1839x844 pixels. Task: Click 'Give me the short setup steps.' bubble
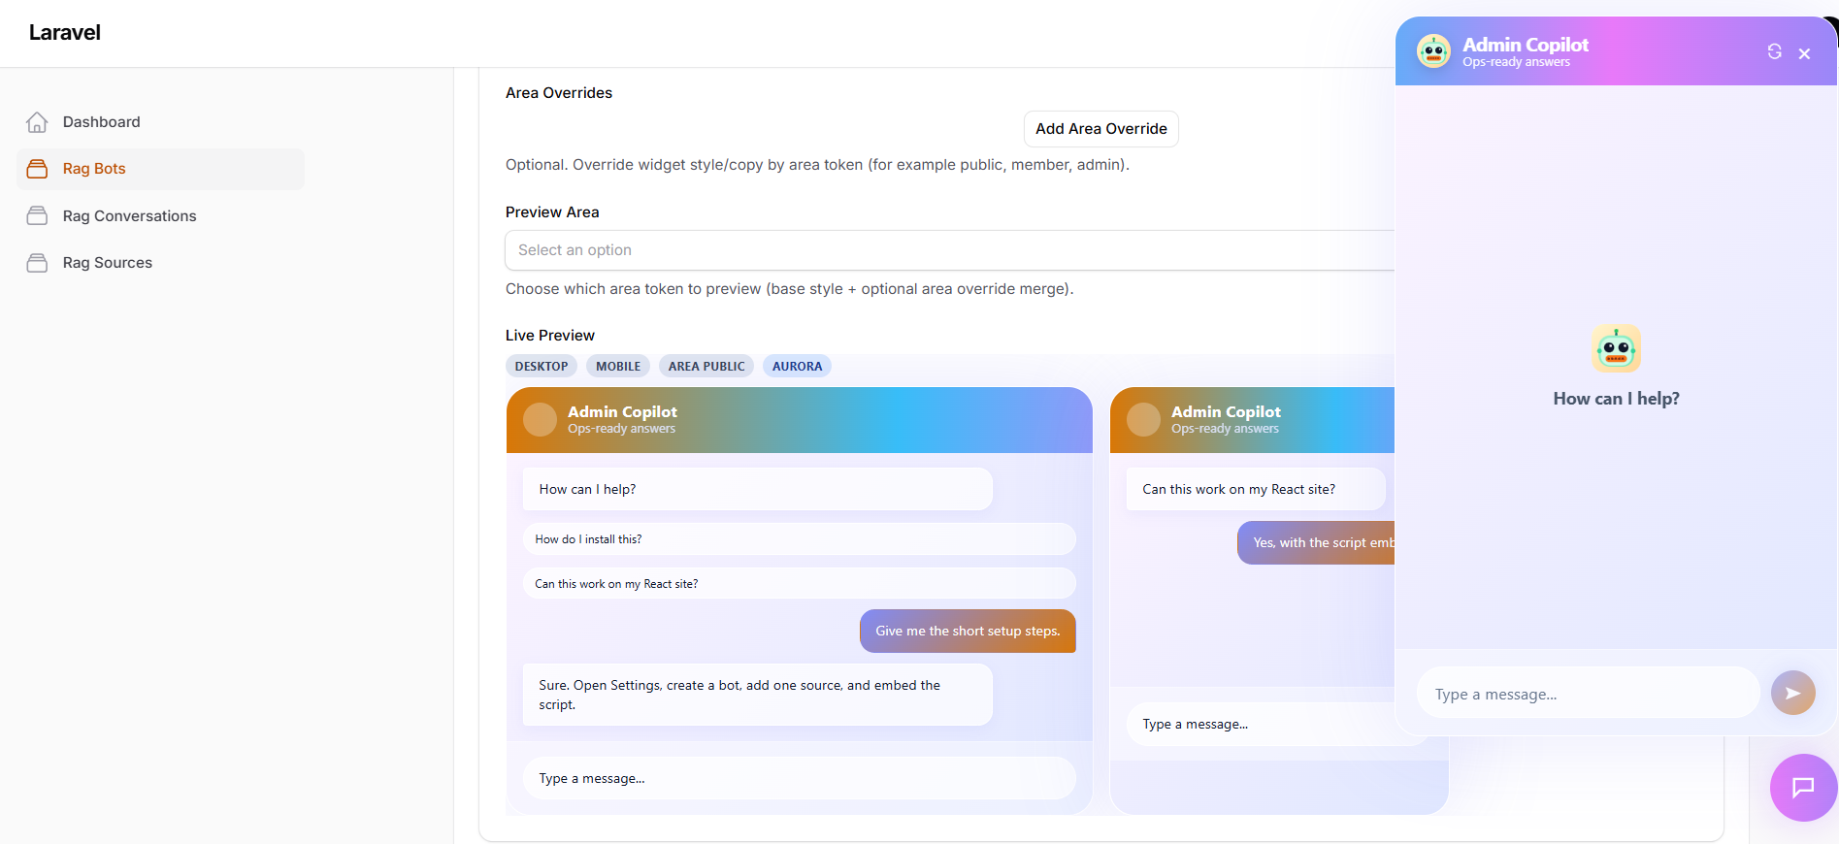point(968,631)
